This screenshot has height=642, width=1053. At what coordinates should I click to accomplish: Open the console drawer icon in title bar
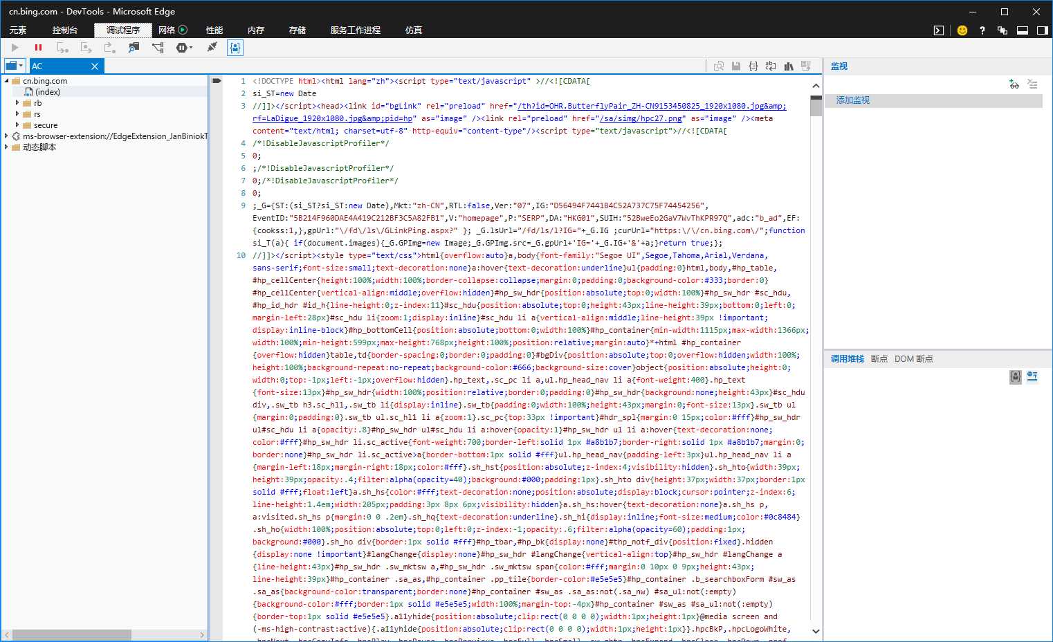(939, 30)
